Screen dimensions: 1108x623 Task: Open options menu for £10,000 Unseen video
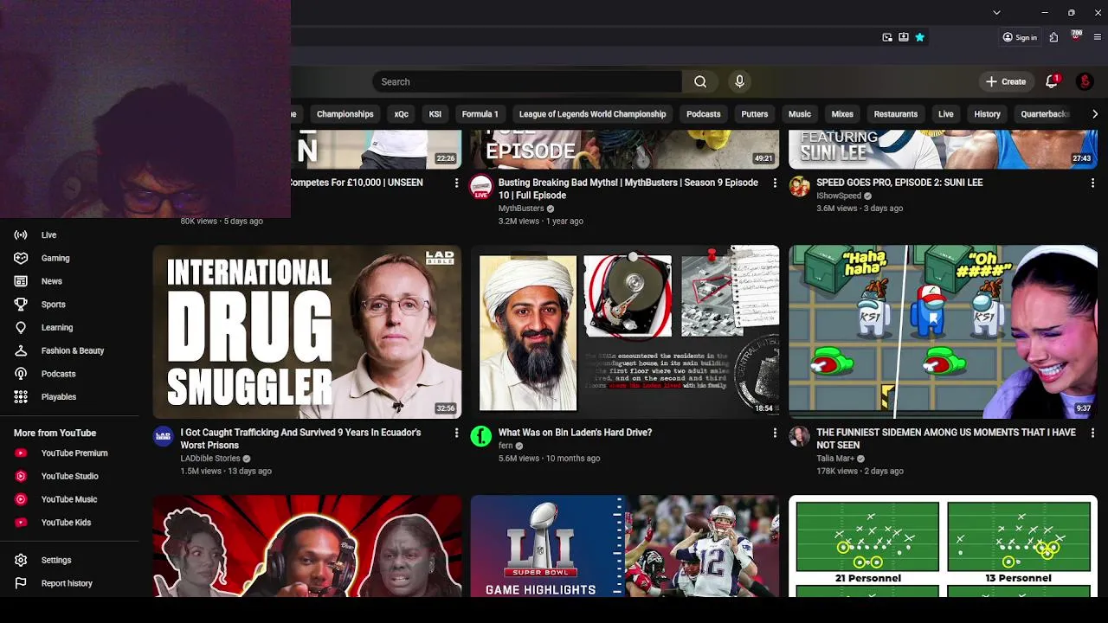pyautogui.click(x=456, y=183)
